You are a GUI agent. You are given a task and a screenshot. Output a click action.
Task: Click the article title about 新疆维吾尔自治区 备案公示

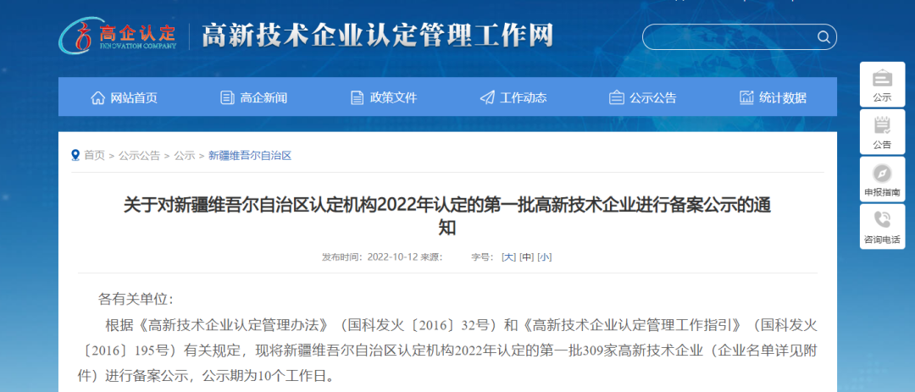click(447, 216)
